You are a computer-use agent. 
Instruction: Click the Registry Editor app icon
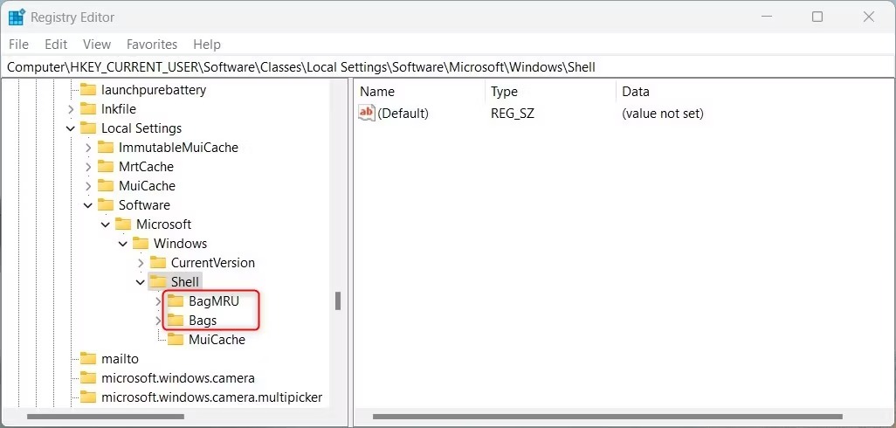click(x=17, y=17)
